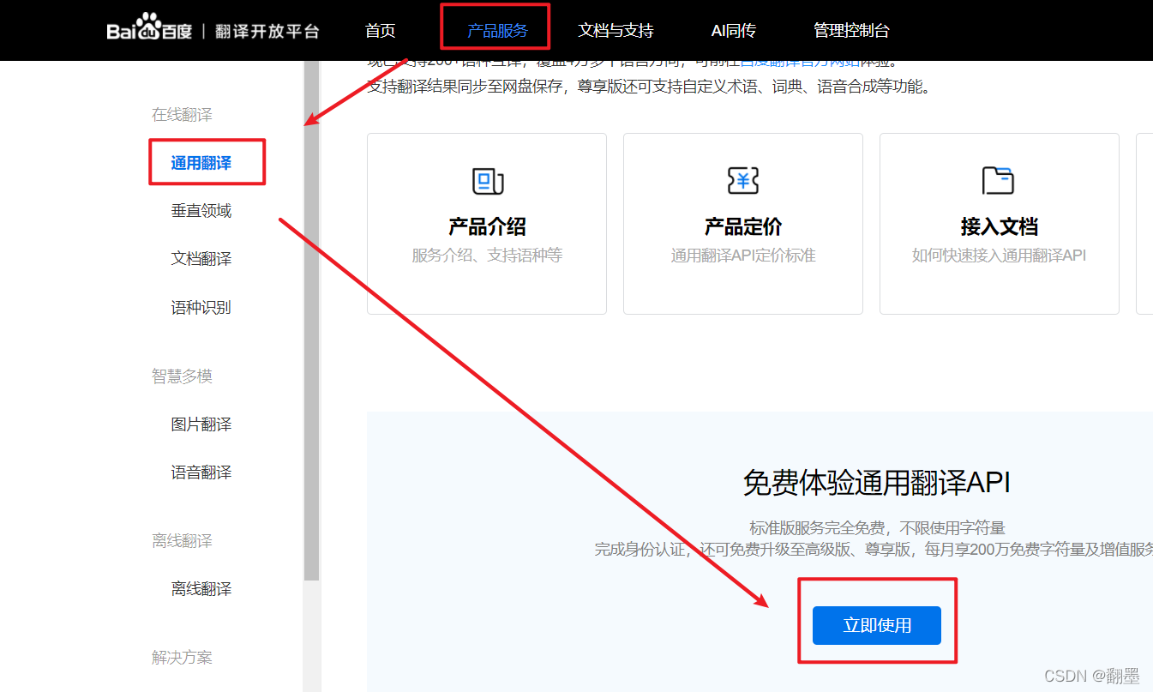The width and height of the screenshot is (1153, 692).
Task: Open the 产品介绍 card title
Action: point(487,227)
